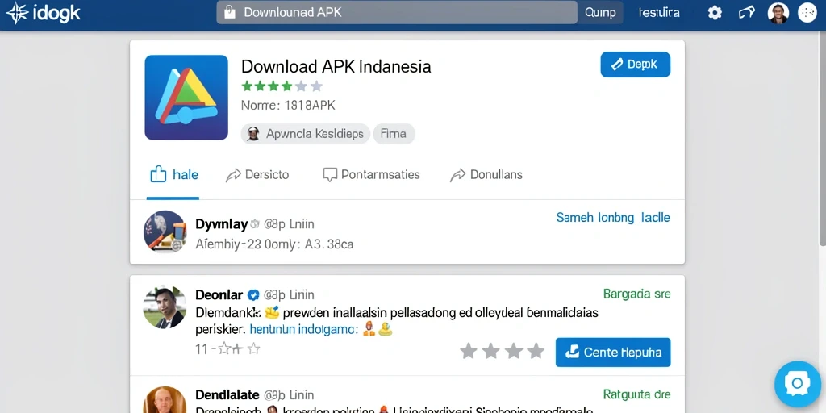The width and height of the screenshot is (826, 413).
Task: Click the Cente Hepuha button
Action: click(x=613, y=353)
